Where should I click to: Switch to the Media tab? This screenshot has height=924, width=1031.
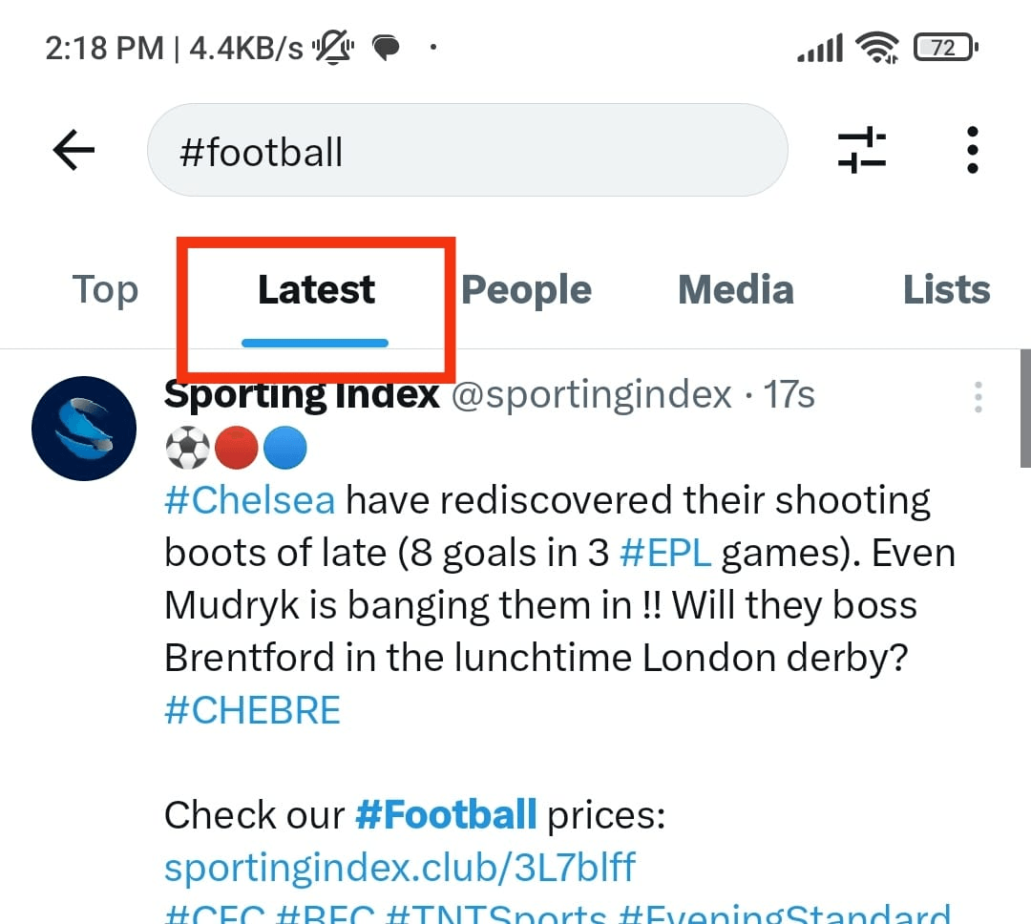click(x=735, y=289)
